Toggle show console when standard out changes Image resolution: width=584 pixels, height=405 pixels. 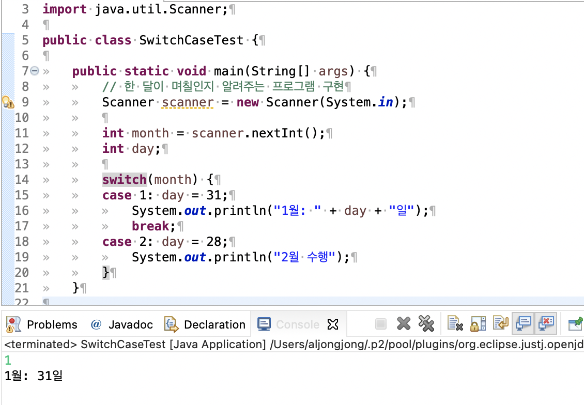click(x=524, y=323)
